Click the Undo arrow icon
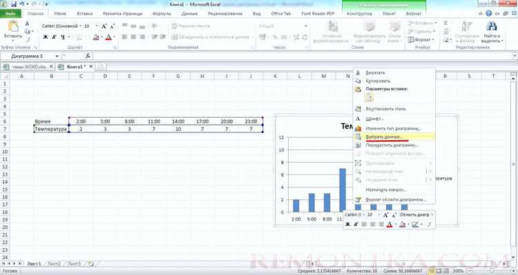 [23, 4]
